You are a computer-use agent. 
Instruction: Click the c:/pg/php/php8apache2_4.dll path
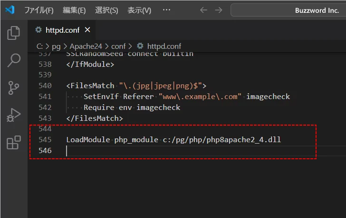point(222,140)
